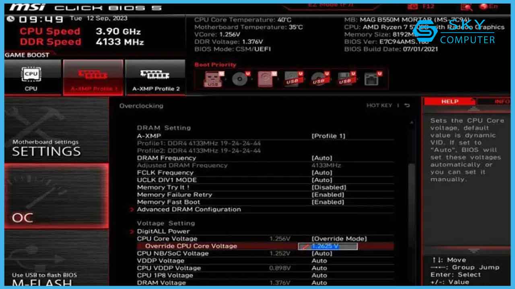Screen dimensions: 515x289
Task: Click Motherboard Temperature 35°C reading
Action: 249,27
